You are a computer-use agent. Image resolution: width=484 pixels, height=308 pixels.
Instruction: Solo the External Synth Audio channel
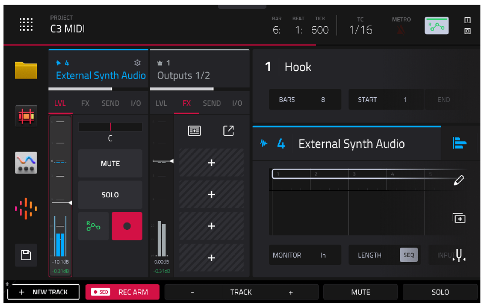pos(110,195)
